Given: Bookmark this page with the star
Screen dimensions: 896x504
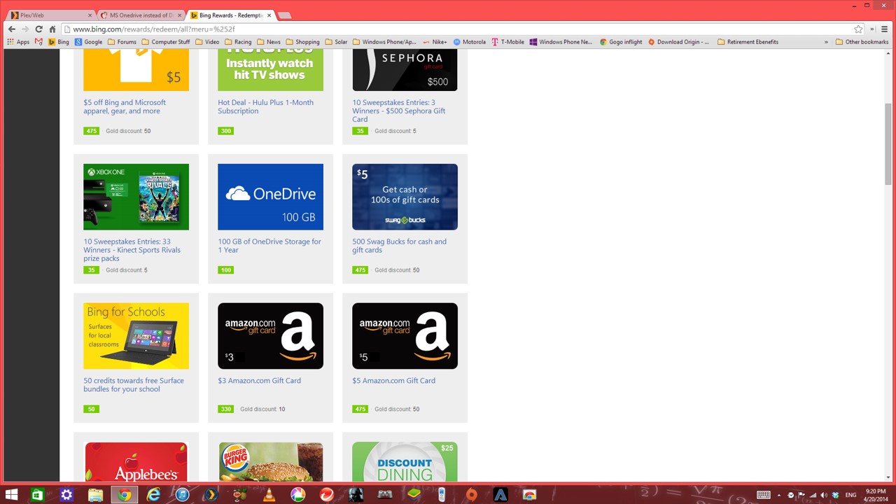Looking at the screenshot, I should (858, 29).
